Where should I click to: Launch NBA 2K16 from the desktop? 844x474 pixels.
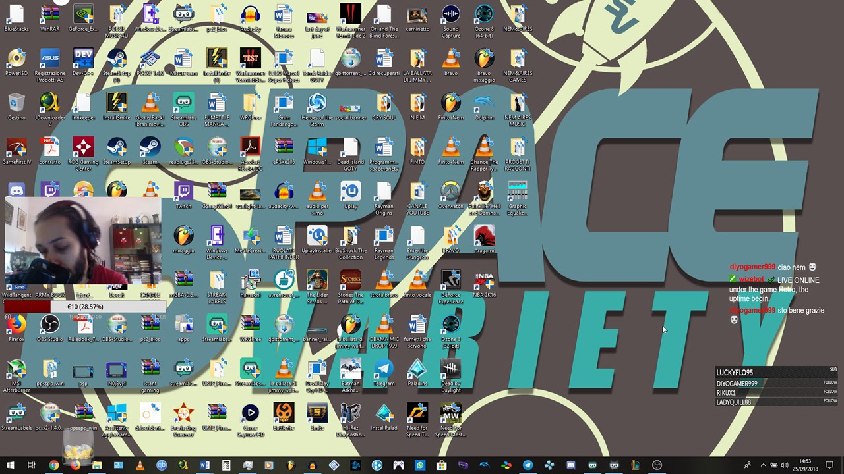coord(484,284)
